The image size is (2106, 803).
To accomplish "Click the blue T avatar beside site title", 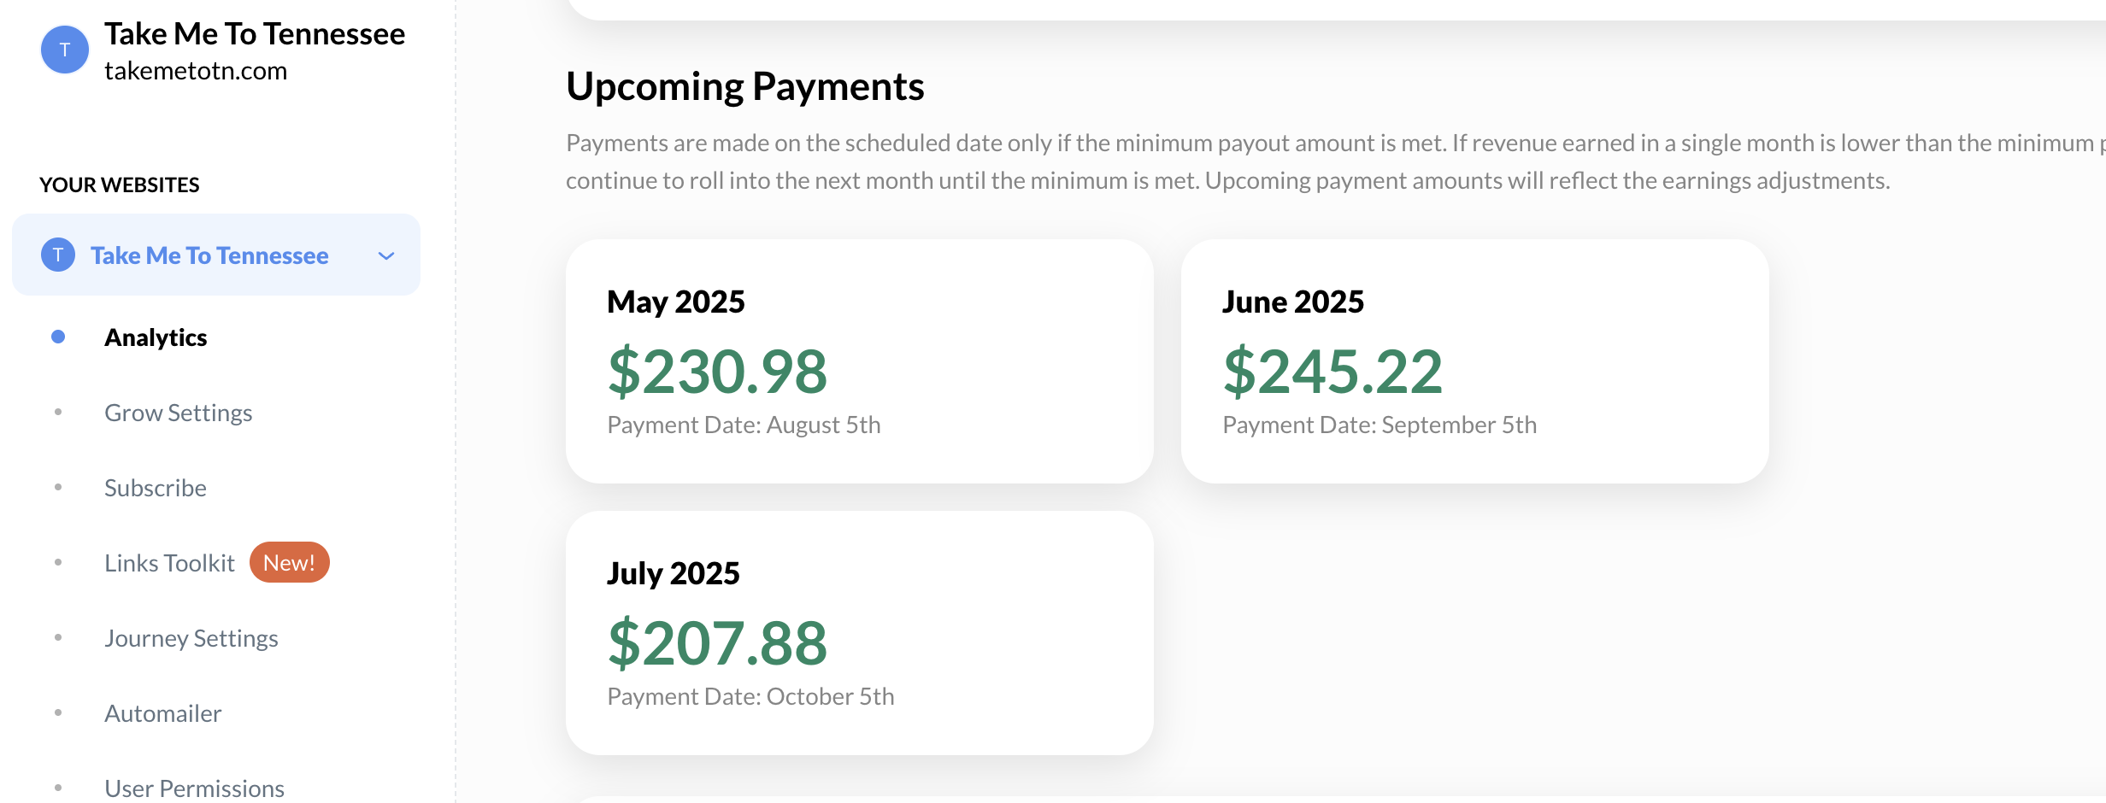I will (x=65, y=50).
